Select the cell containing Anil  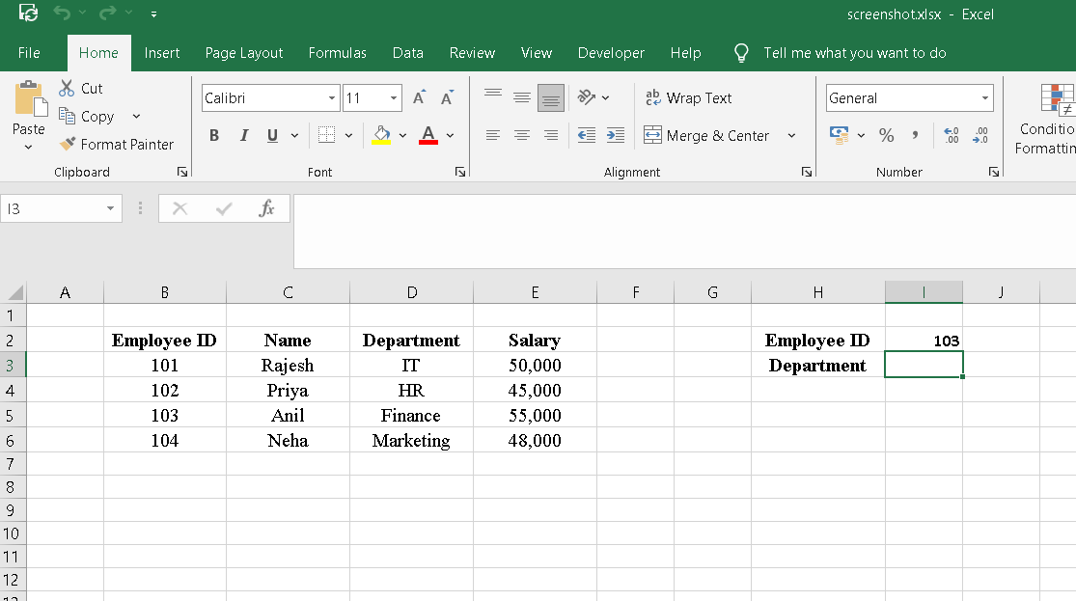[287, 415]
